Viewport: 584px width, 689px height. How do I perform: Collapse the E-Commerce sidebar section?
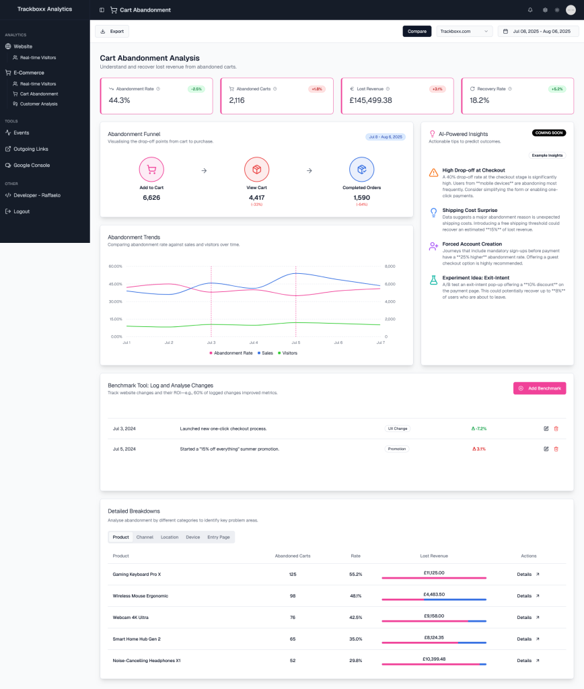click(30, 73)
